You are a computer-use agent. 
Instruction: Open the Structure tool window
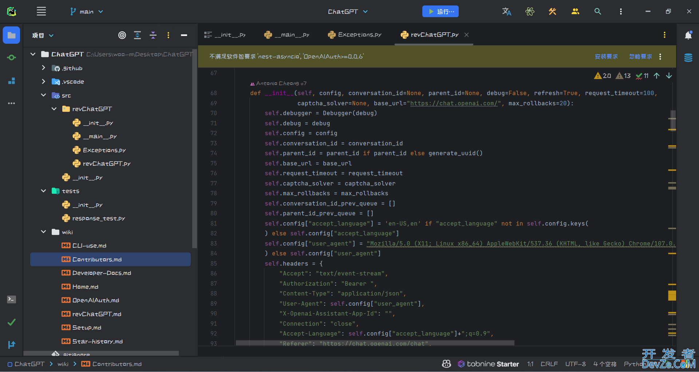pos(11,81)
